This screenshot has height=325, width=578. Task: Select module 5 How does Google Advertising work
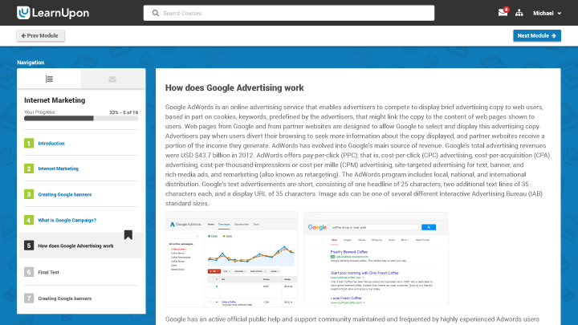click(x=81, y=246)
